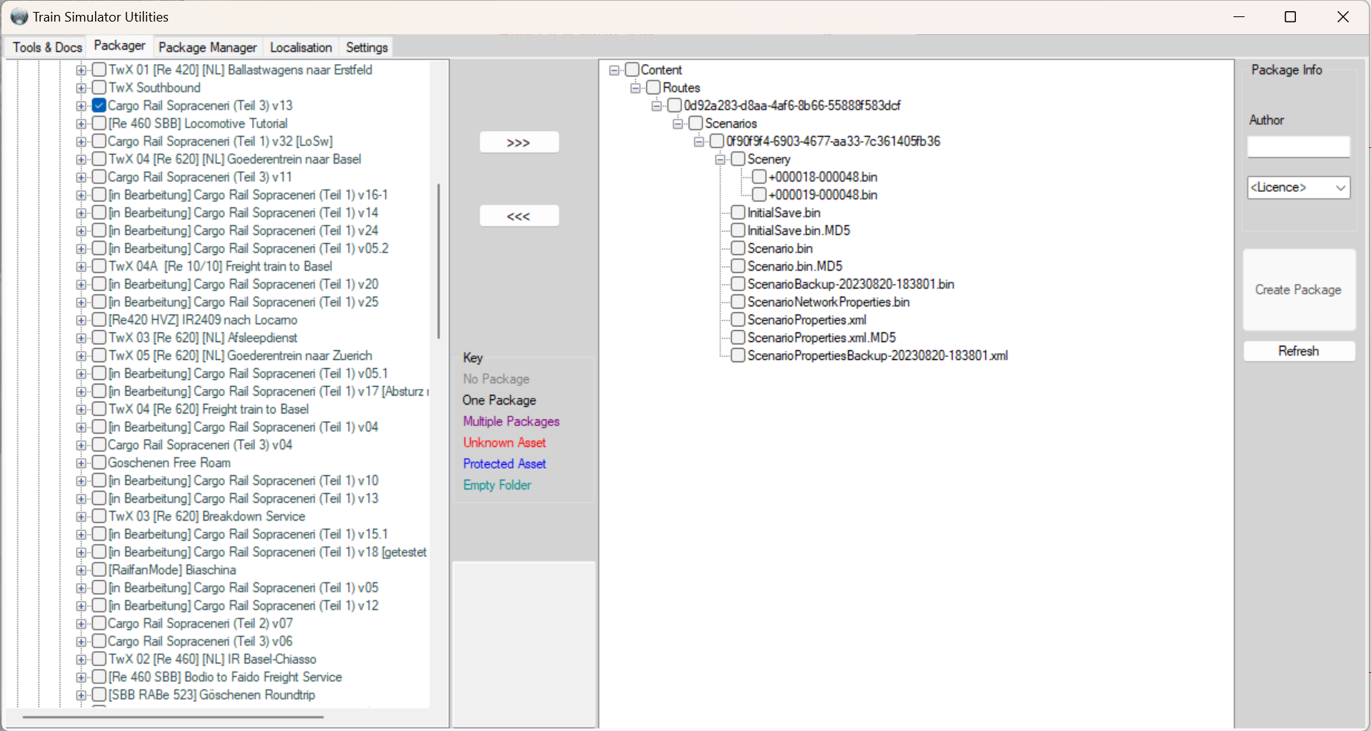The width and height of the screenshot is (1371, 731).
Task: Click the left panel horizontal scrollbar
Action: coord(173,718)
